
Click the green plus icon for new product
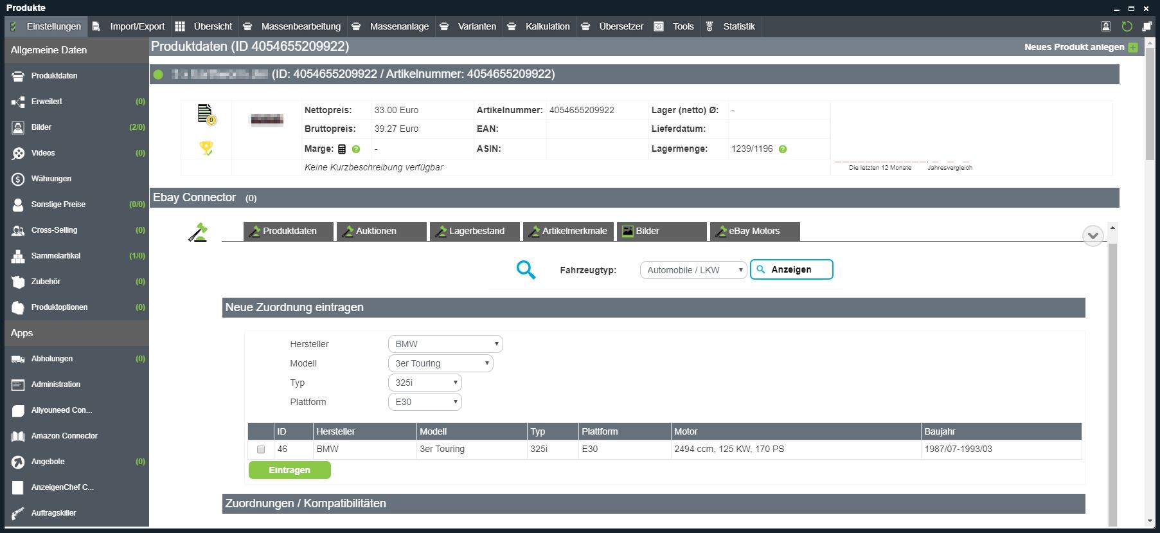click(1133, 48)
